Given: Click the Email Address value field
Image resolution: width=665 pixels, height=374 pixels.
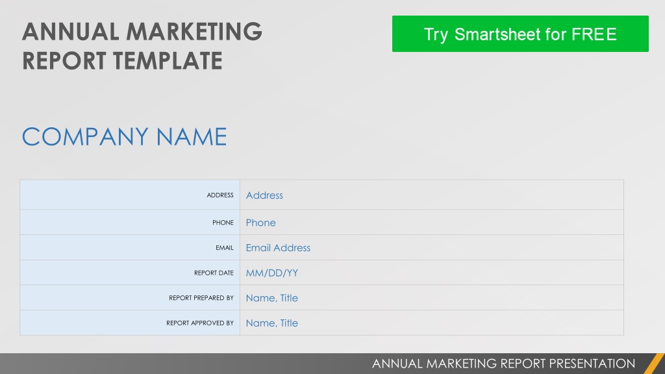Looking at the screenshot, I should click(431, 247).
